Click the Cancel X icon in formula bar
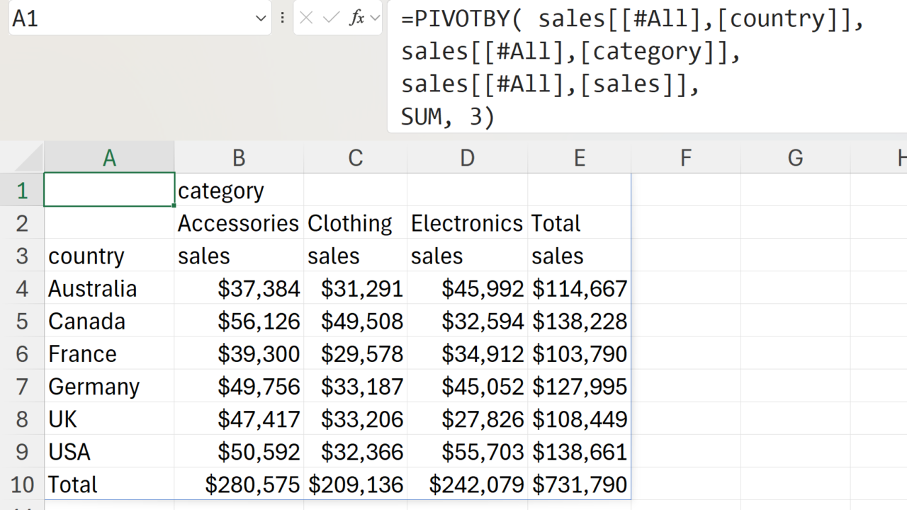The width and height of the screenshot is (907, 510). tap(306, 18)
